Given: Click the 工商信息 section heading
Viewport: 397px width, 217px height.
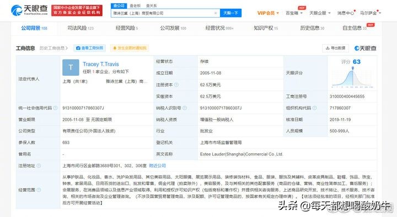Looking at the screenshot, I should [x=25, y=48].
